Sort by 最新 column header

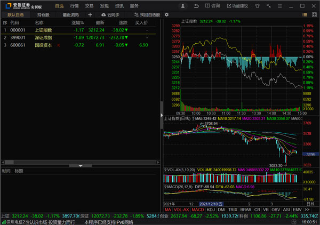tap(100, 22)
